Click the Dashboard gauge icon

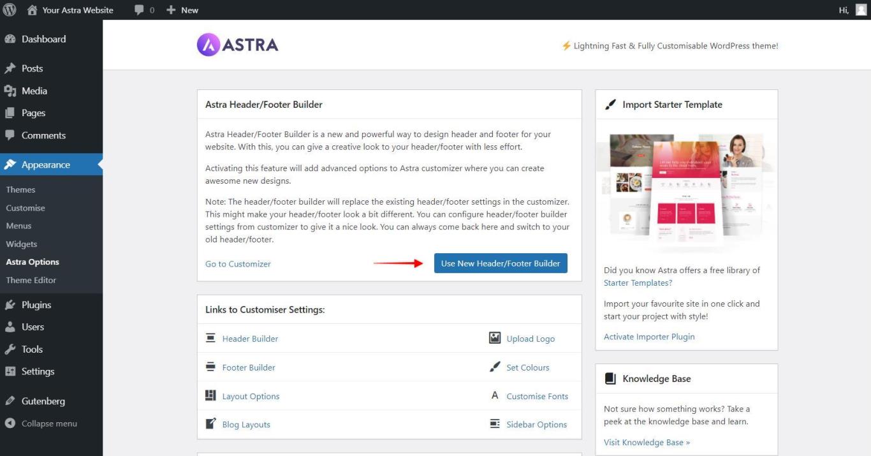(10, 39)
